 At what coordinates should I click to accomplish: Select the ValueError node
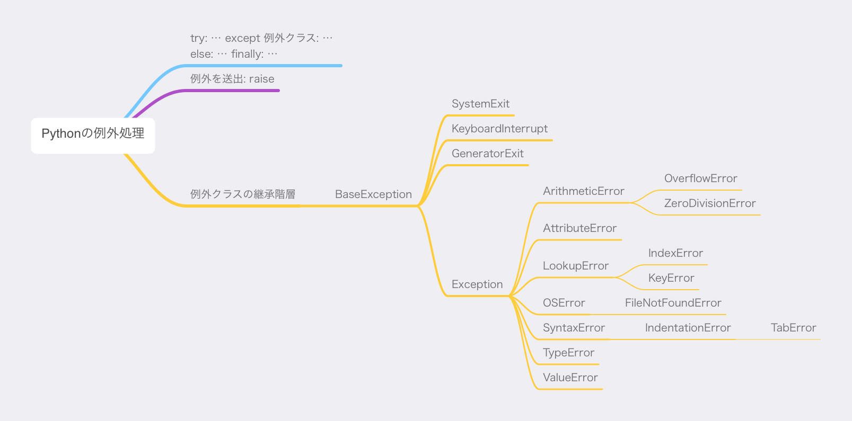pyautogui.click(x=570, y=378)
